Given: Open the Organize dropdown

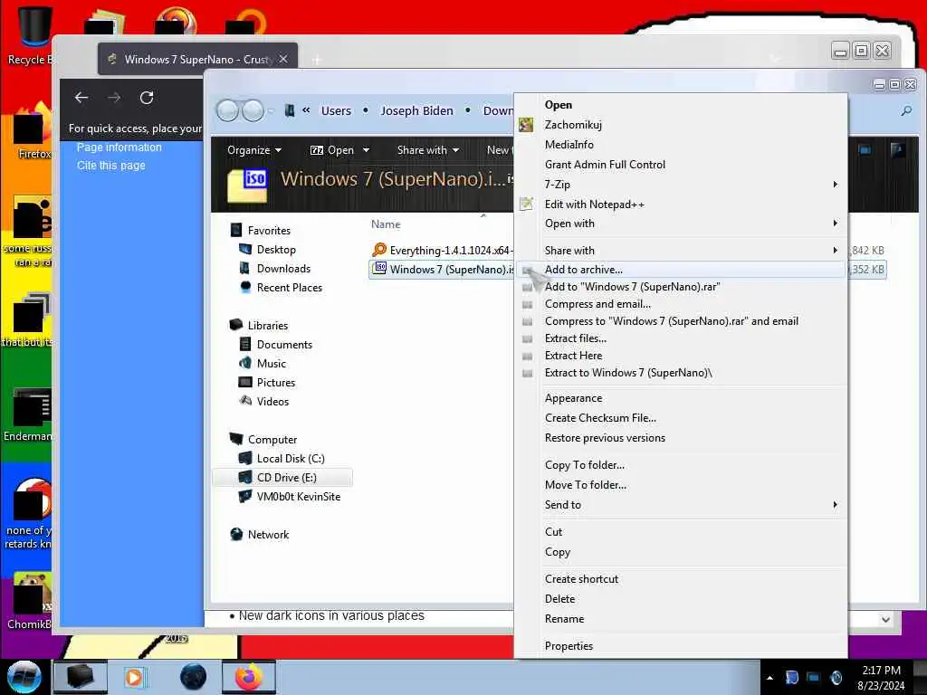Looking at the screenshot, I should [254, 150].
